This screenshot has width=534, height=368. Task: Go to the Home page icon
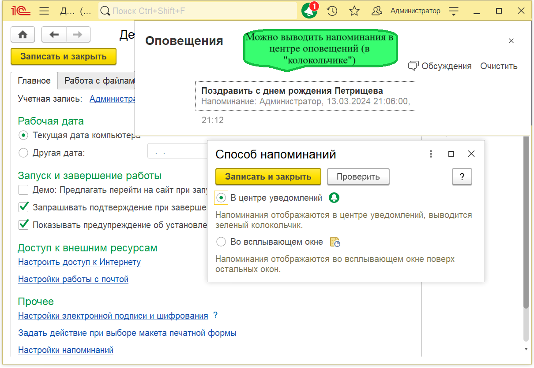point(23,34)
